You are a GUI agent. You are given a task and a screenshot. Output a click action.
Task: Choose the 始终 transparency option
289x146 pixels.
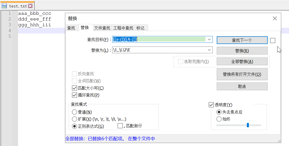pos(219,119)
